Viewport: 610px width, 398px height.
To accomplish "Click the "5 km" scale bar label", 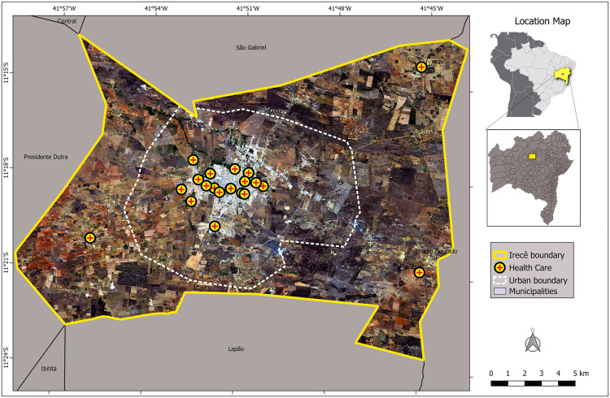I will pos(581,374).
